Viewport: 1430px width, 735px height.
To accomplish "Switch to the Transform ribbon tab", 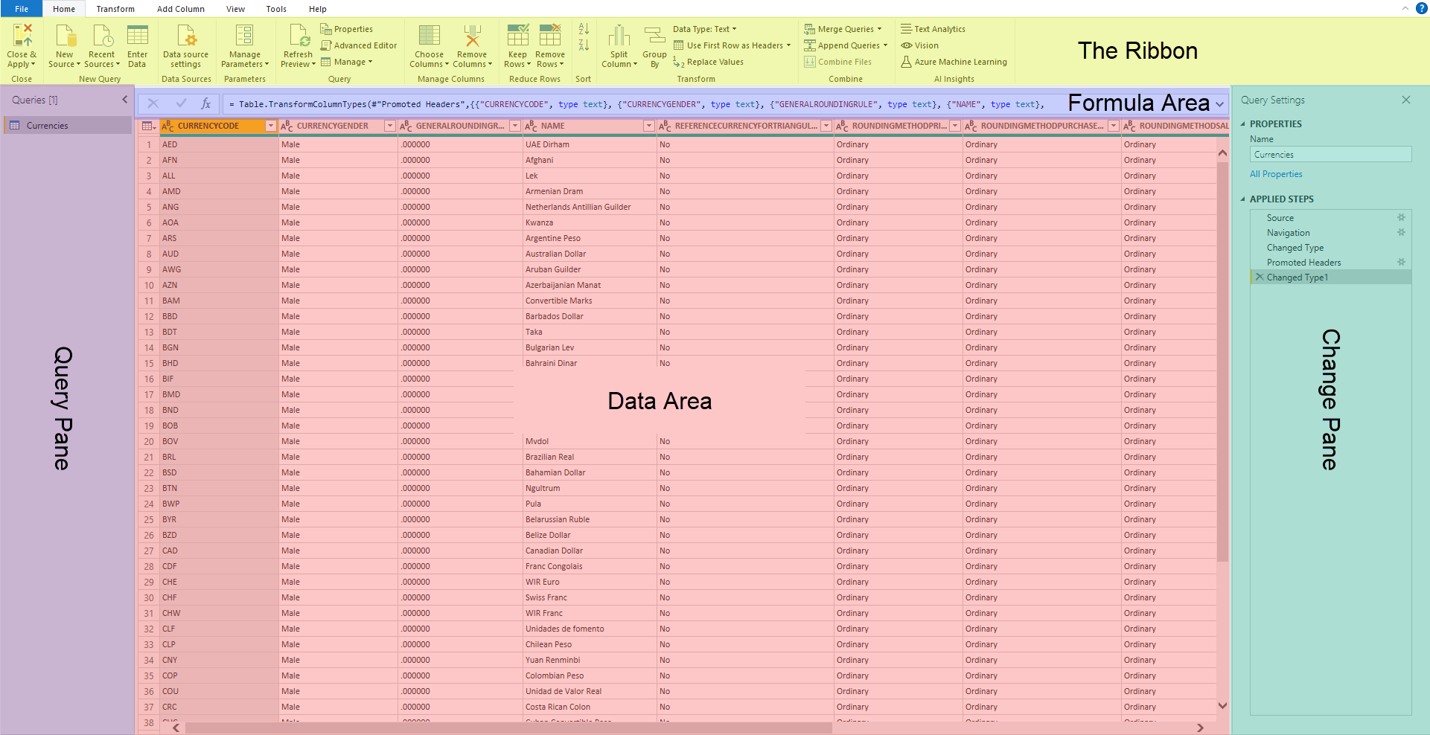I will 115,8.
